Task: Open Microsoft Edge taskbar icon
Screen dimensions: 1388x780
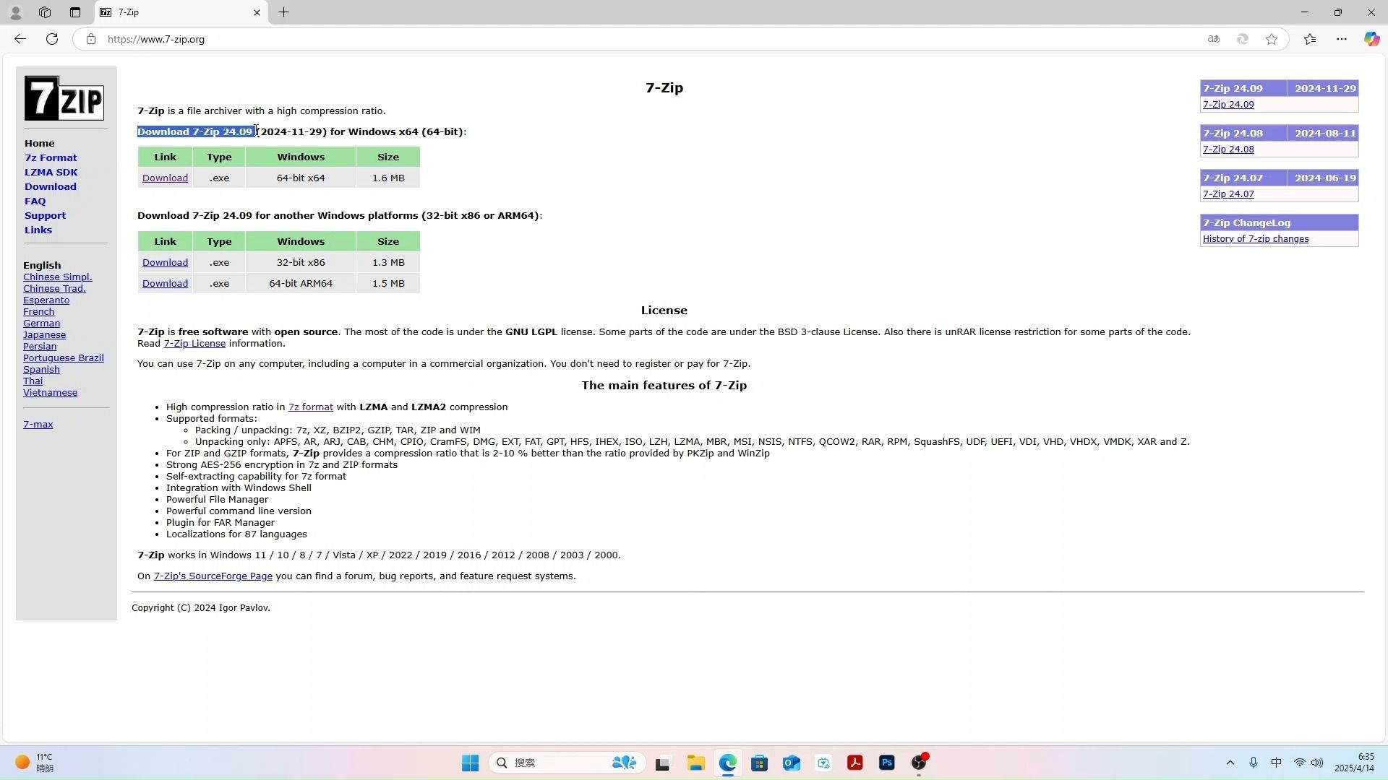Action: pyautogui.click(x=727, y=763)
